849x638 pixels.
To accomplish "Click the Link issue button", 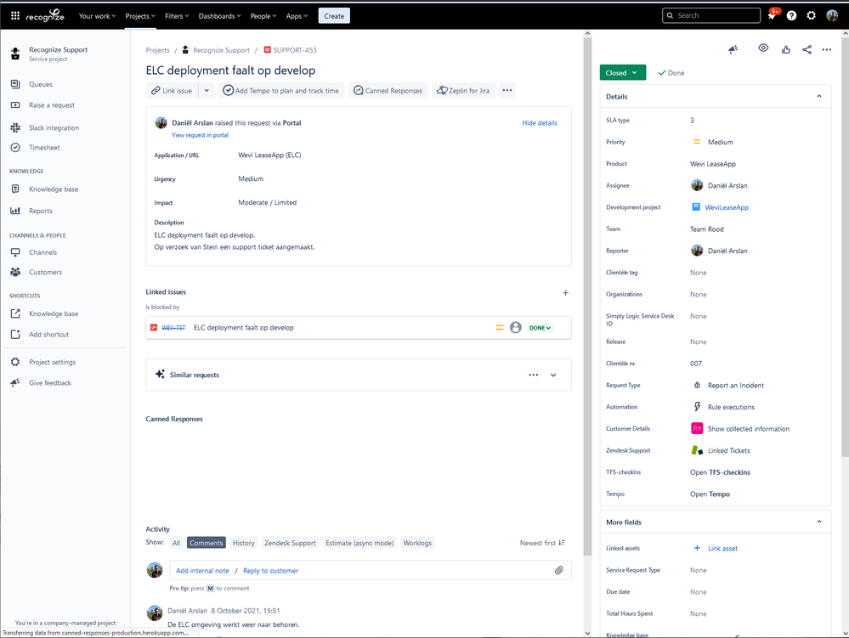I will [173, 90].
